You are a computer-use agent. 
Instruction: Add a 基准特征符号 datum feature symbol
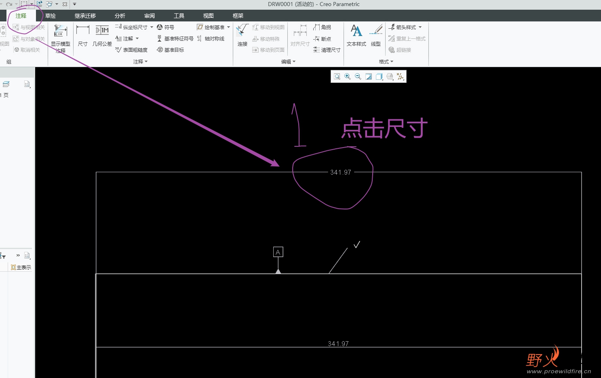pyautogui.click(x=175, y=38)
